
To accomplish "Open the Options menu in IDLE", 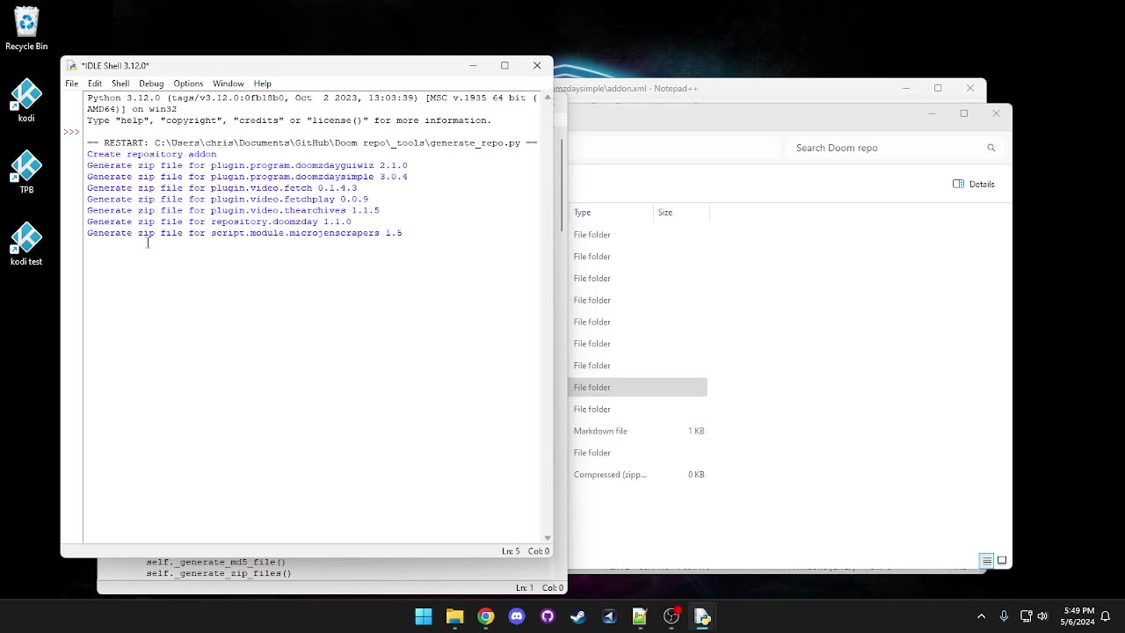I will [188, 84].
